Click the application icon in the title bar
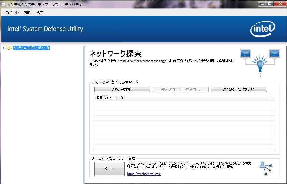 point(3,5)
